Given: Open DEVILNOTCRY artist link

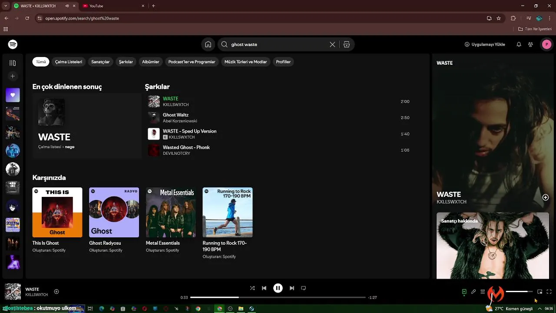Looking at the screenshot, I should point(176,153).
